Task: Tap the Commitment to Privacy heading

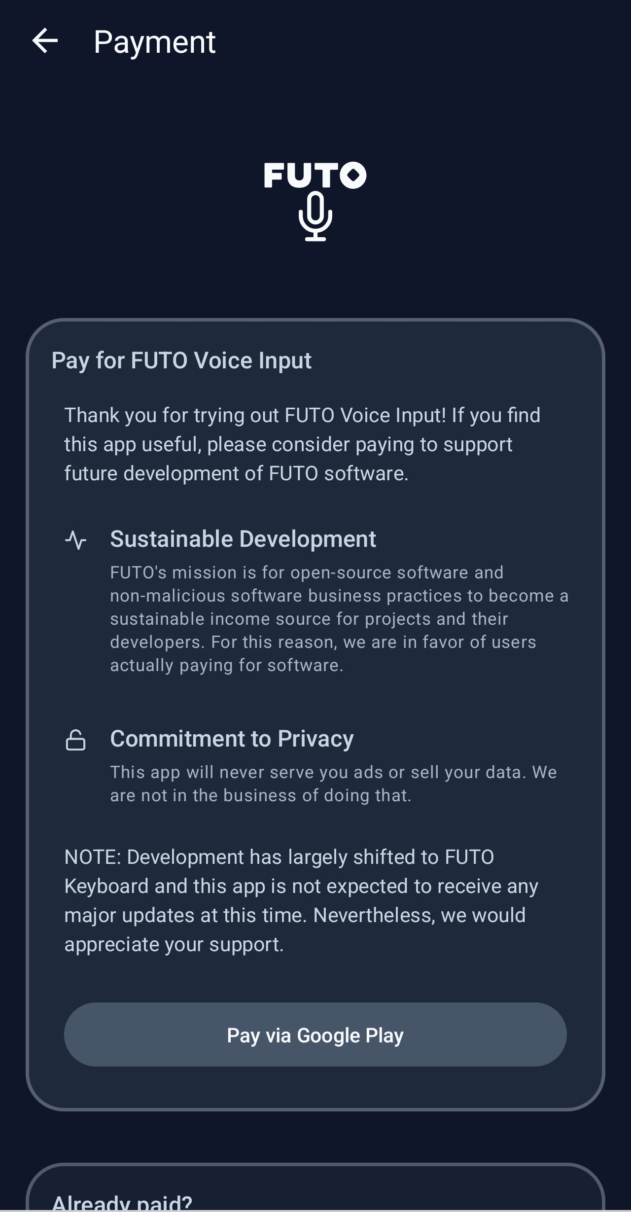Action: (232, 739)
